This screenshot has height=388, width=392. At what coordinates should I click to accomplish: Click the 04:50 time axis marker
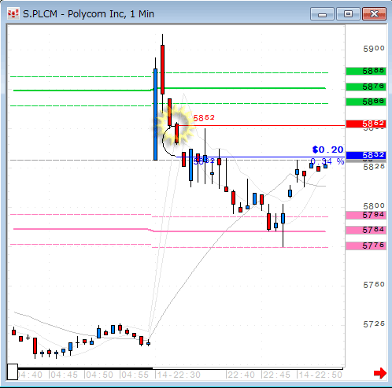99,375
